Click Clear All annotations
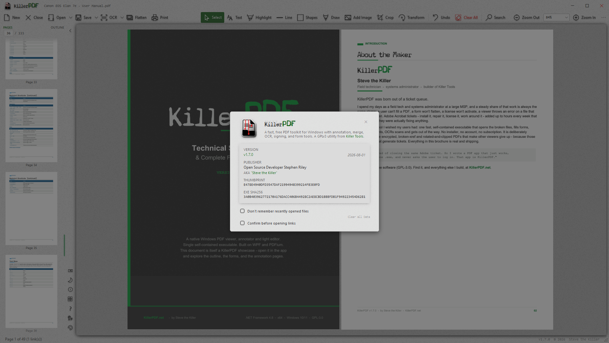This screenshot has width=609, height=343. [x=466, y=17]
